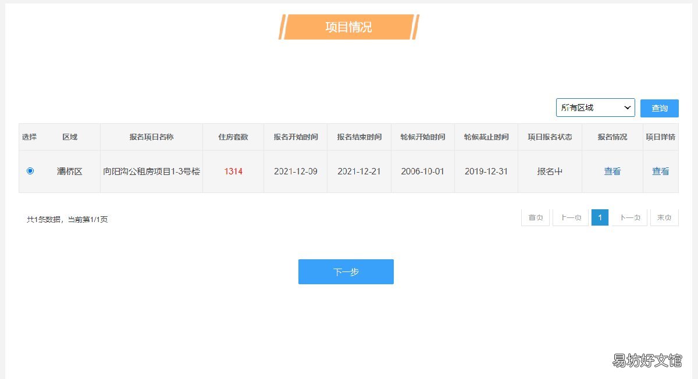Click project name 向阳沟公租房项目1-3号楼
The height and width of the screenshot is (379, 698).
click(x=151, y=171)
